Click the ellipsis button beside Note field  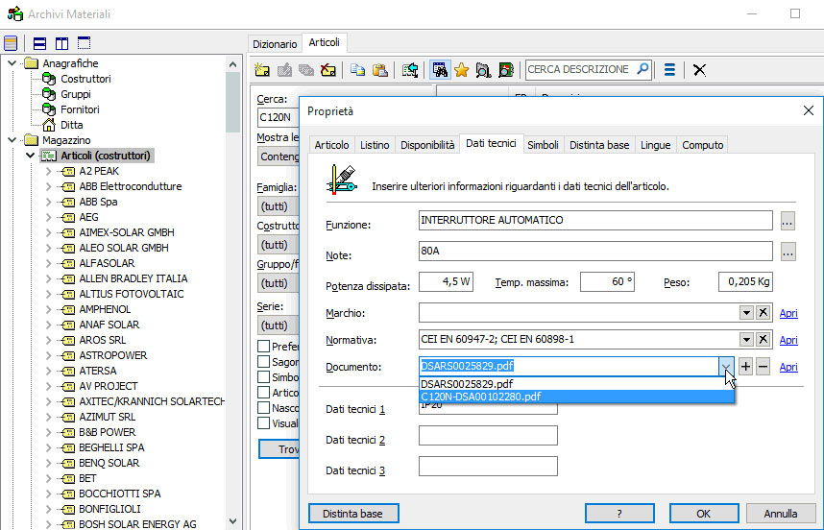[788, 252]
